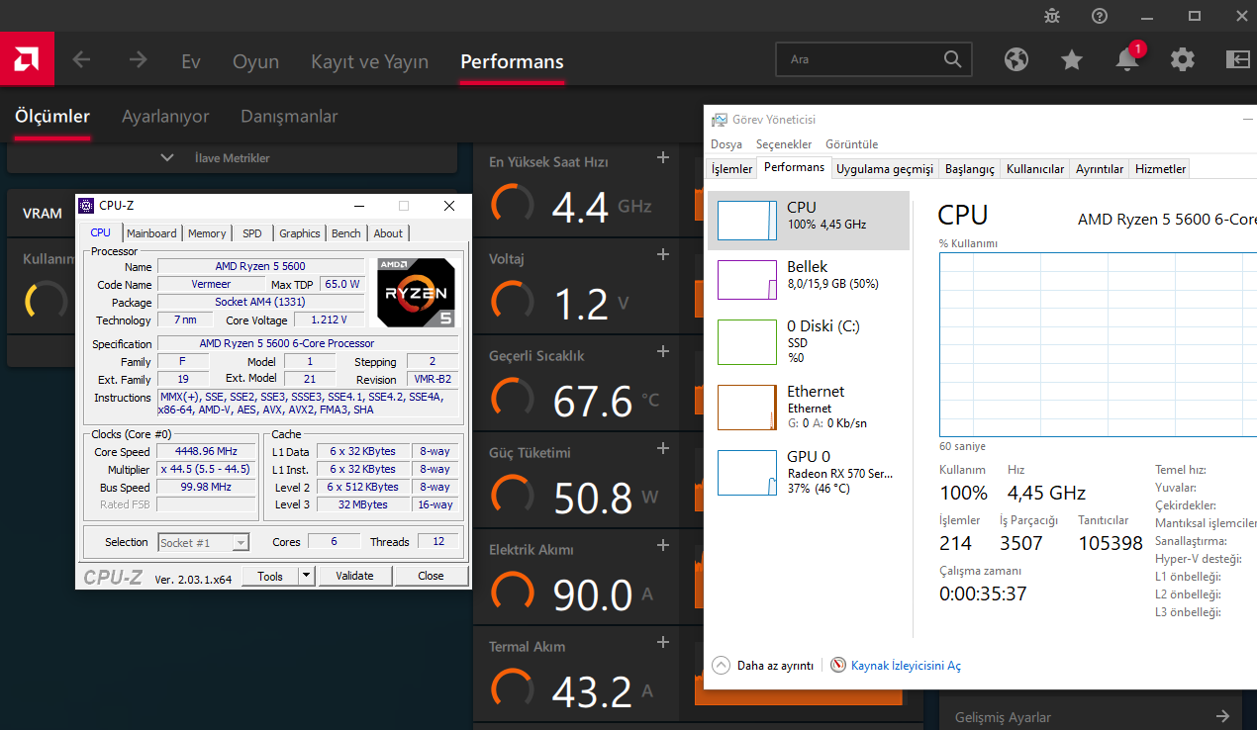This screenshot has width=1257, height=730.
Task: Click the Ryzen 5 logo in CPU-Z
Action: pyautogui.click(x=416, y=292)
